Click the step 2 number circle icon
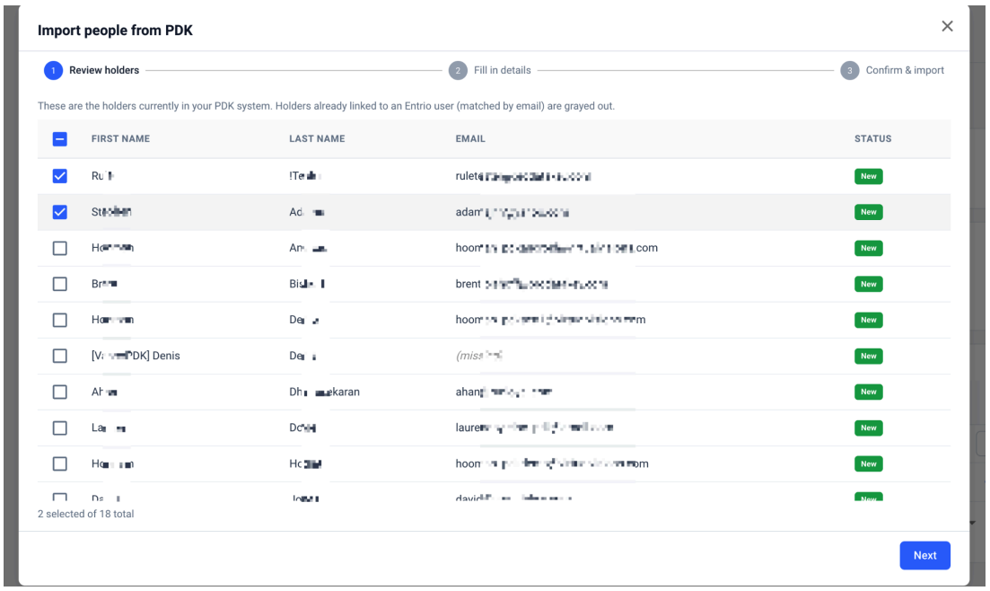This screenshot has width=990, height=591. click(x=458, y=70)
